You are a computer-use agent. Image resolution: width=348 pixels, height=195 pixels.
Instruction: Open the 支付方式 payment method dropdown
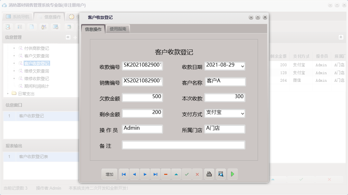(242, 113)
